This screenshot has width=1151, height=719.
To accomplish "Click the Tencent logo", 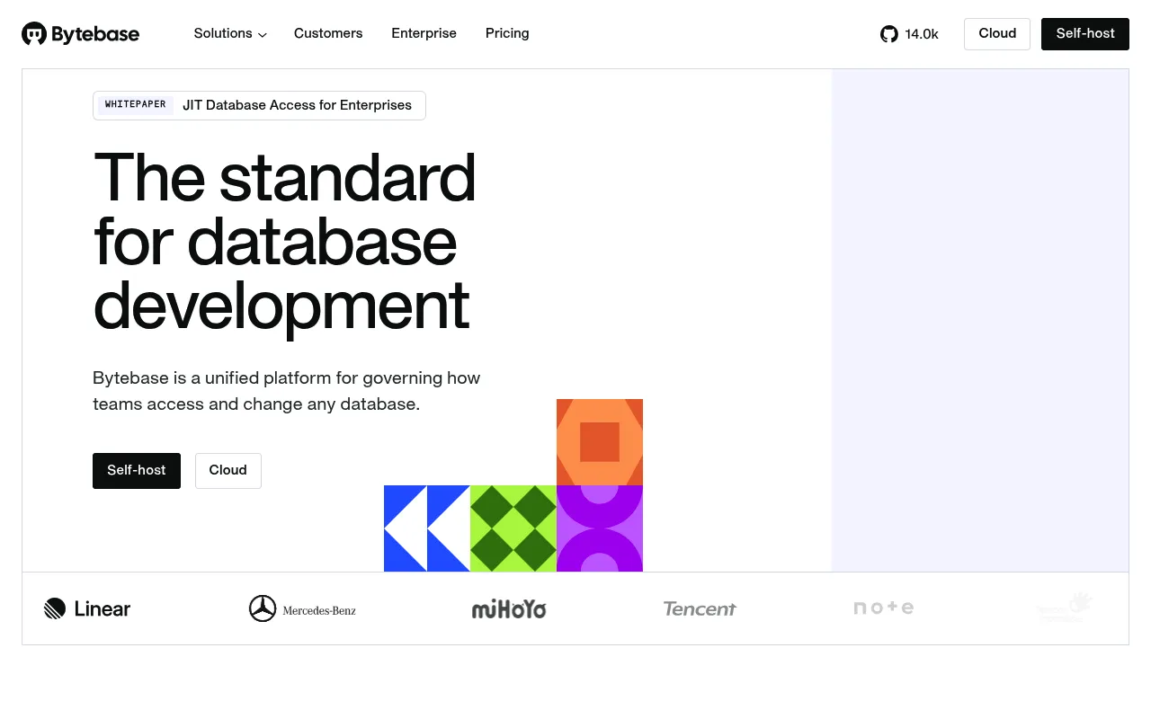I will click(700, 608).
